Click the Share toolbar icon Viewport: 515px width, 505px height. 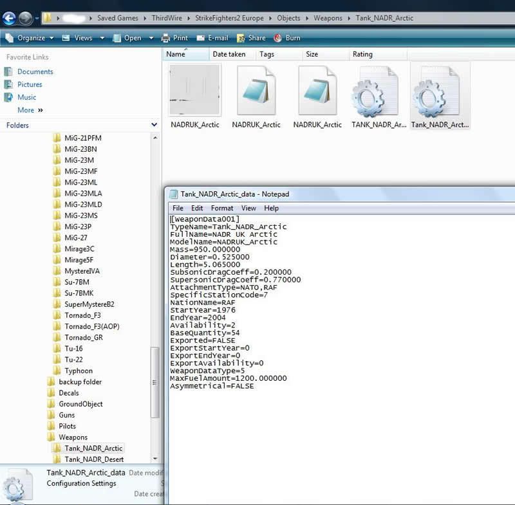click(241, 38)
